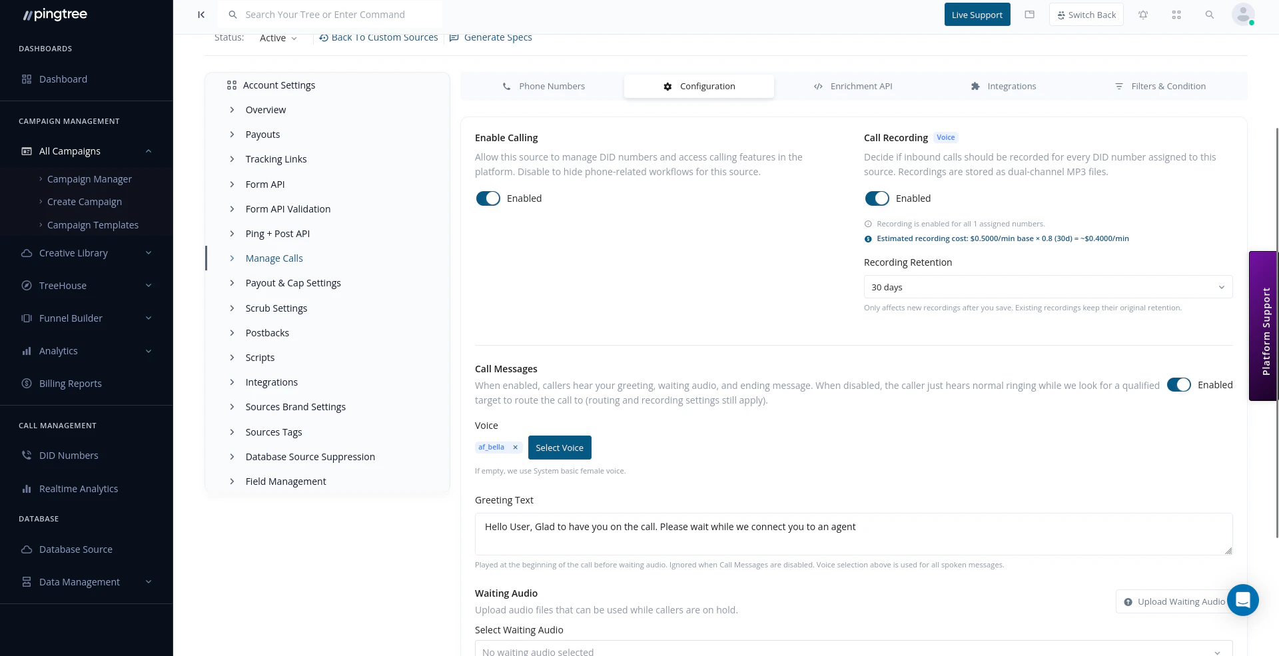Open the apps grid menu
This screenshot has height=656, width=1279.
click(x=1176, y=14)
